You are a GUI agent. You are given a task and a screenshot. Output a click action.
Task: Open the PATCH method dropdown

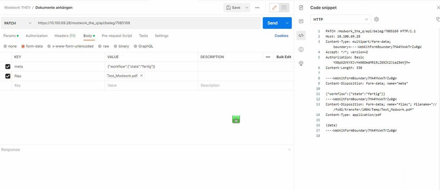[x=18, y=23]
